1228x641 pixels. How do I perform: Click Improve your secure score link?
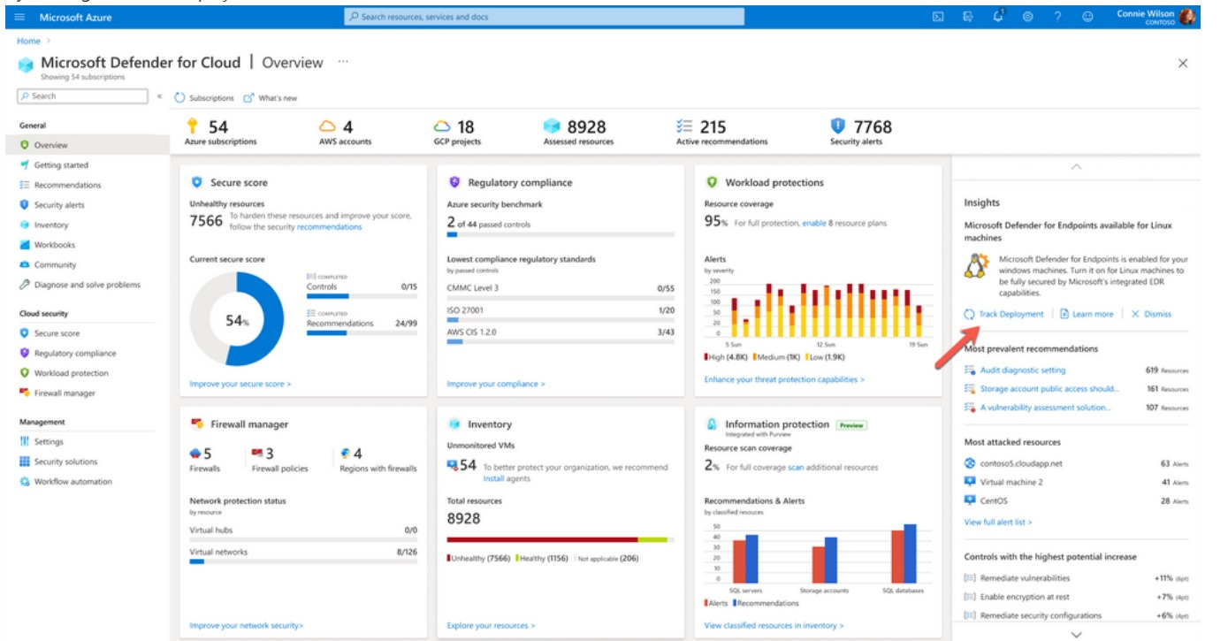point(240,384)
